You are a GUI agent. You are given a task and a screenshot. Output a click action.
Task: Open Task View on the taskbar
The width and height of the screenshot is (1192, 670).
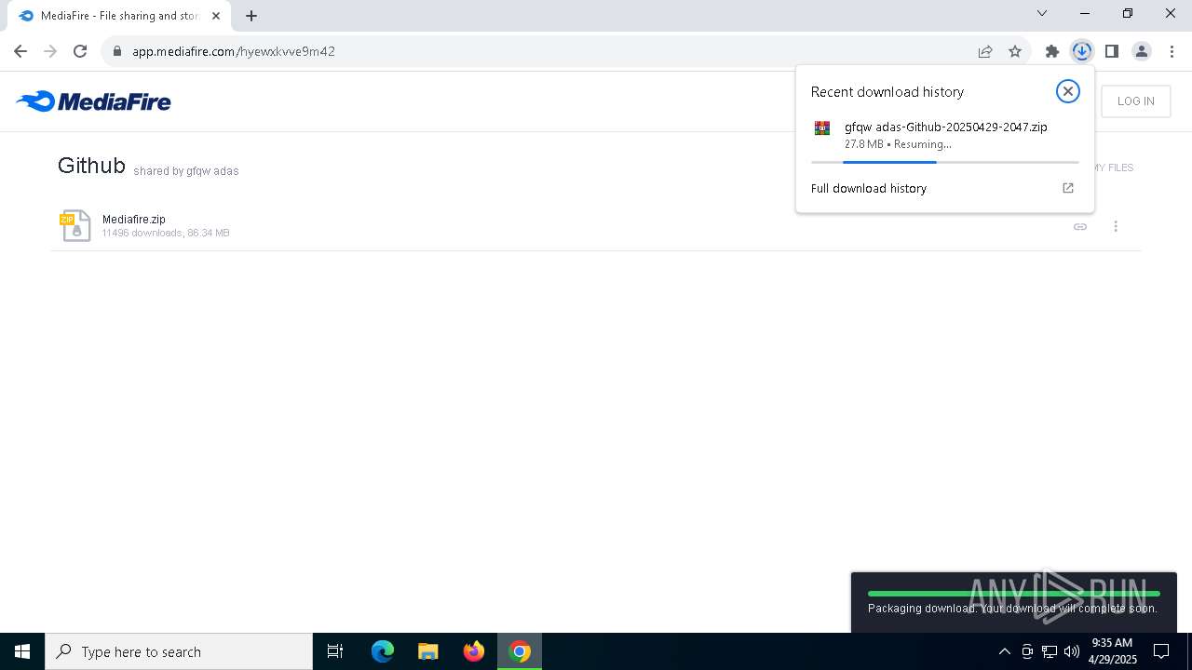click(x=335, y=651)
